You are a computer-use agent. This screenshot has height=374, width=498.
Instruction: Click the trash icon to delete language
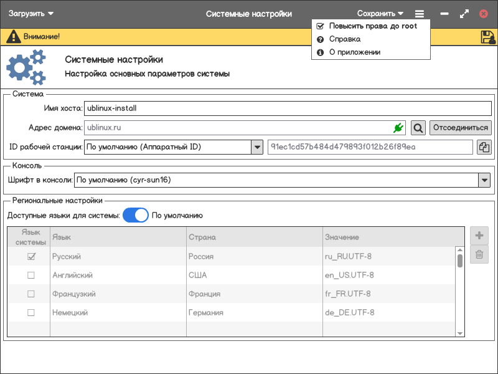(x=479, y=254)
